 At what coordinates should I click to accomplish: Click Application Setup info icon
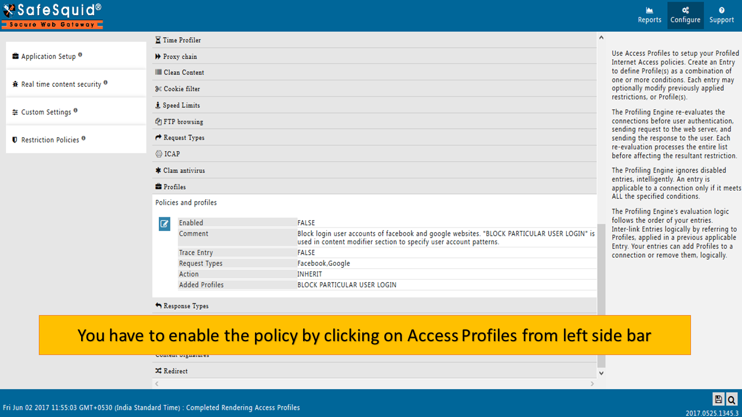(x=80, y=55)
